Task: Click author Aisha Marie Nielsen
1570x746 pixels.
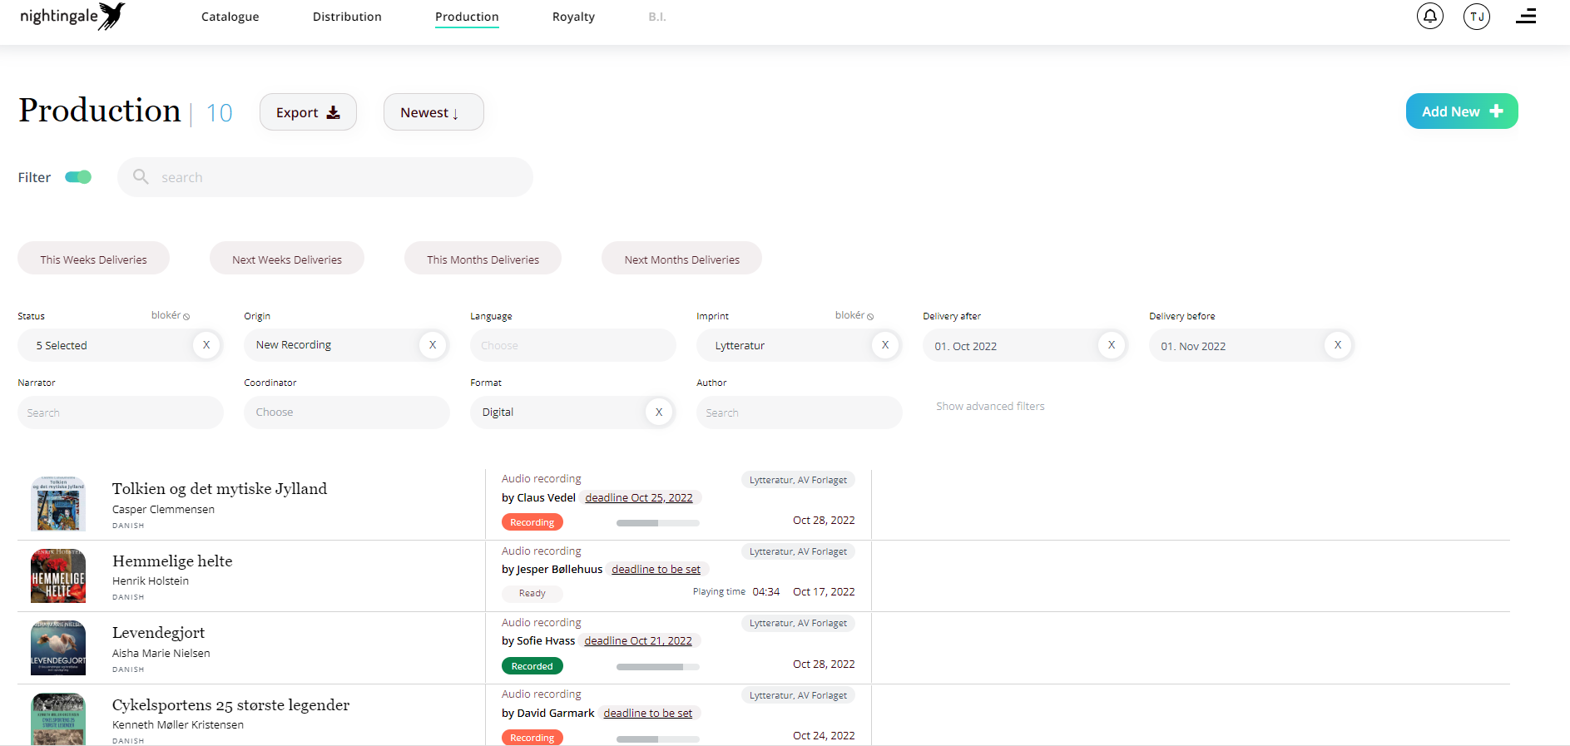Action: (161, 653)
